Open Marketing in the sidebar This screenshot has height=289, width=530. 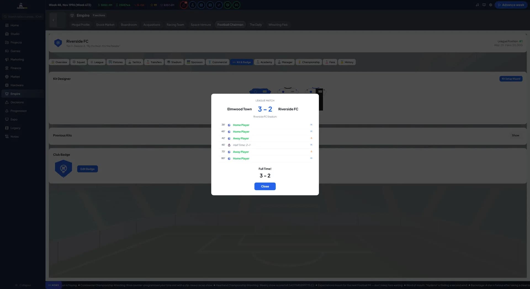23,59
